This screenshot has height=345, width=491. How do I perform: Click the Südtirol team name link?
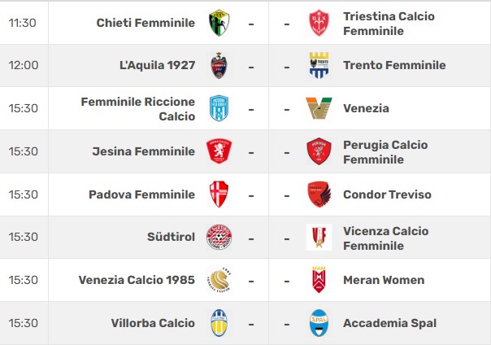coord(171,237)
